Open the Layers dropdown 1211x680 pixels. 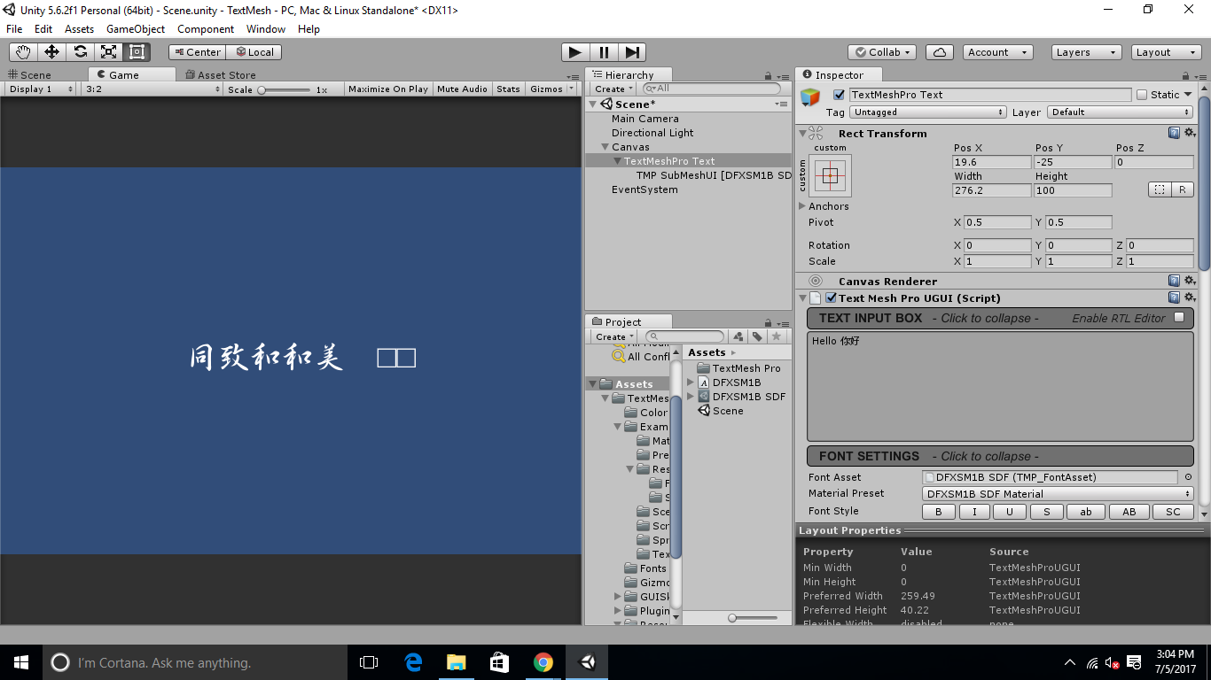click(x=1086, y=52)
